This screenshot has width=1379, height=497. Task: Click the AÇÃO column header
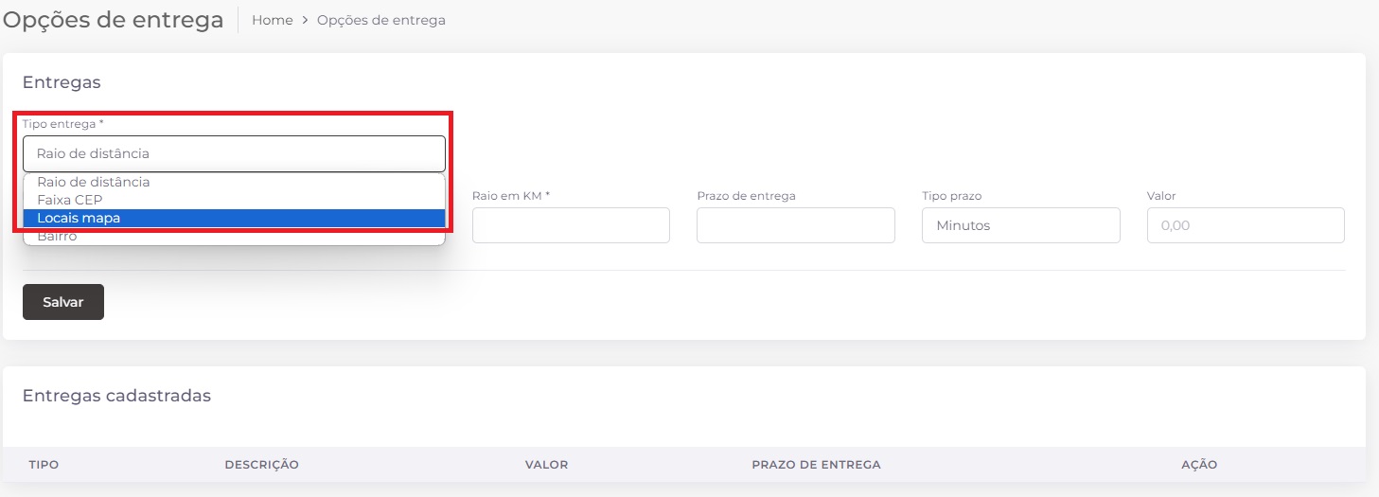[1198, 465]
